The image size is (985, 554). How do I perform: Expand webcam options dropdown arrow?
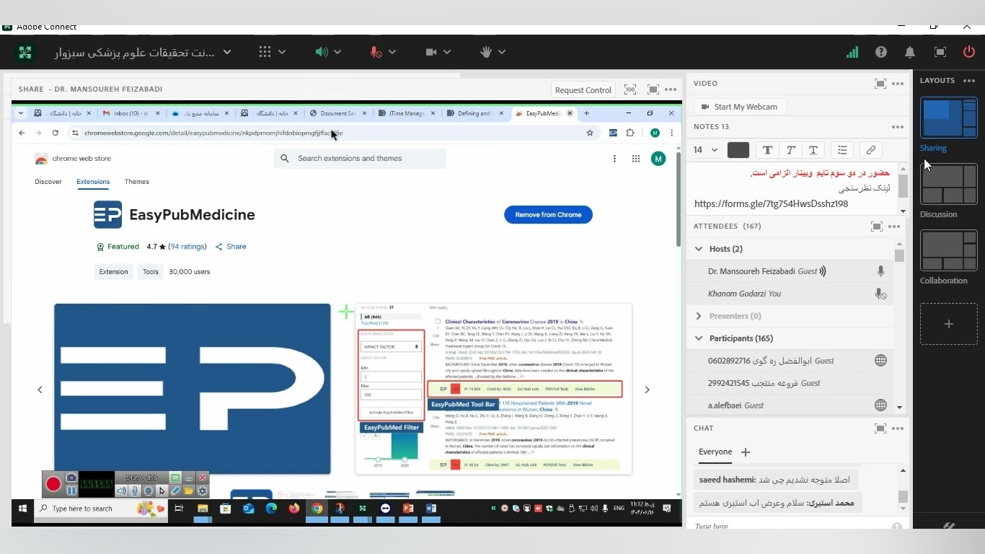[x=447, y=52]
